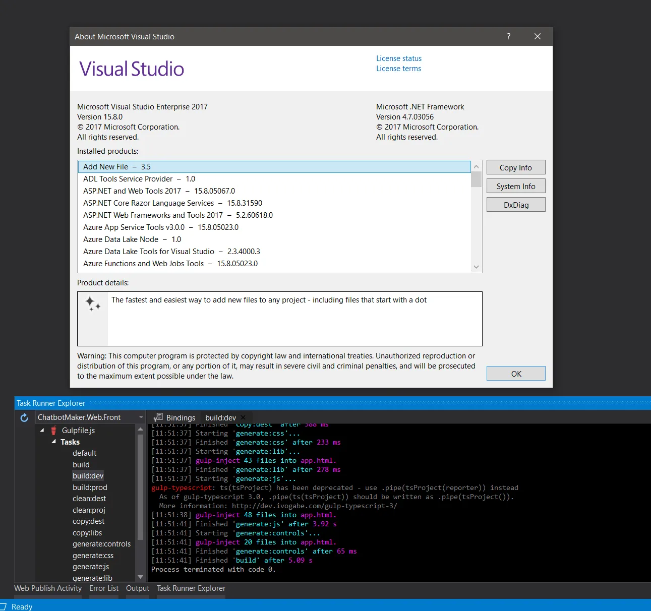Click the 'More information' URL output line
This screenshot has height=611, width=651.
pyautogui.click(x=278, y=506)
